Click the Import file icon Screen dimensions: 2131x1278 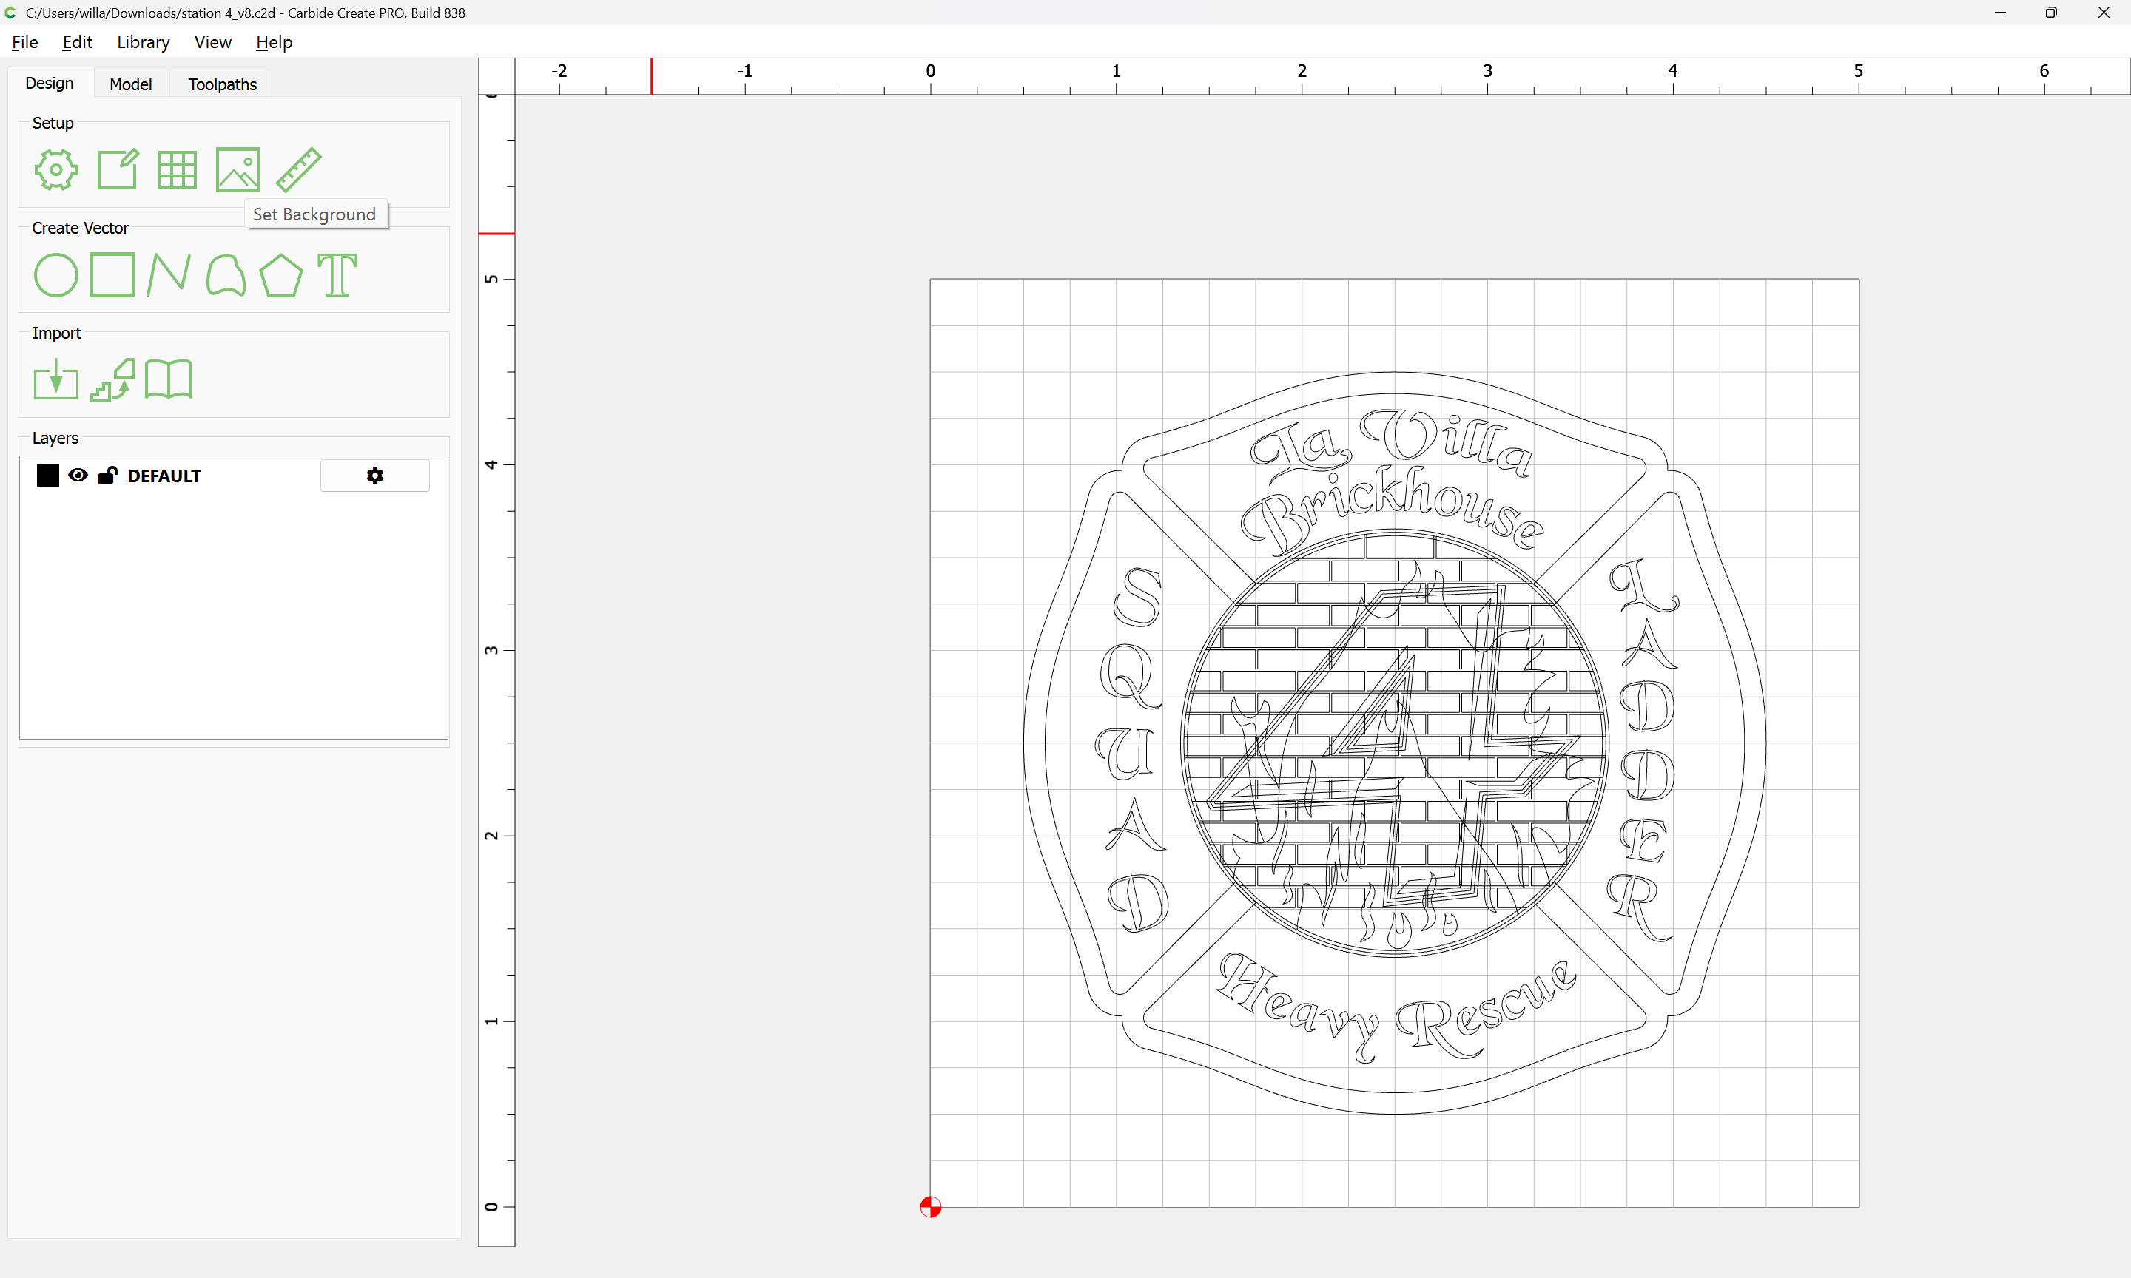coord(56,380)
